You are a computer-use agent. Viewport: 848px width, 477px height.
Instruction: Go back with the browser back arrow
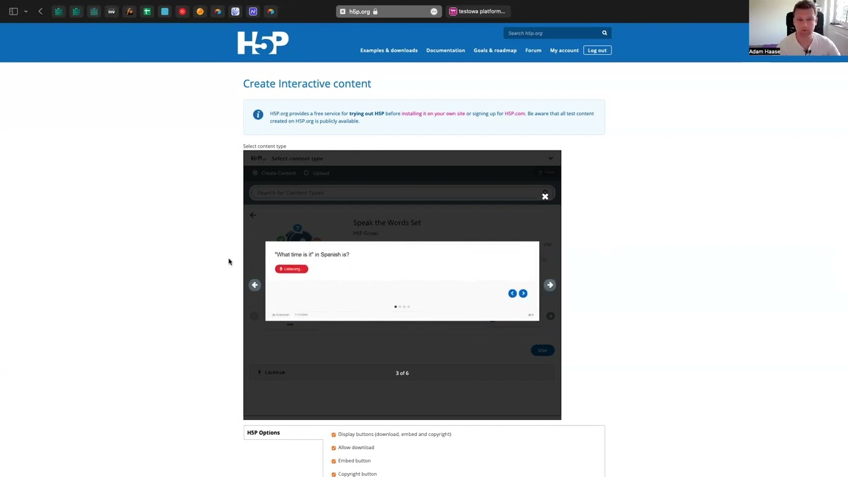40,11
